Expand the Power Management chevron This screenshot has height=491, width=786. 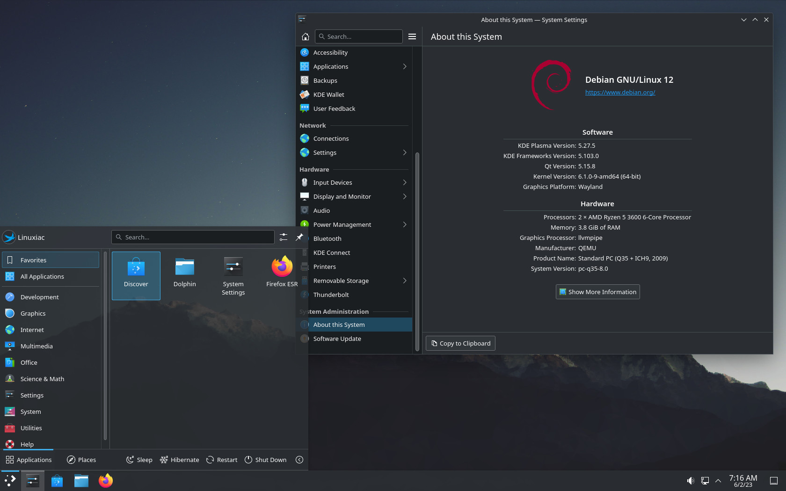click(405, 224)
